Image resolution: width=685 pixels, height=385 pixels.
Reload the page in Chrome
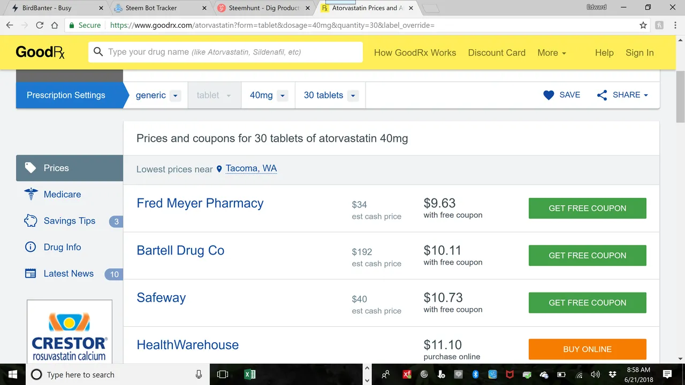(x=40, y=25)
